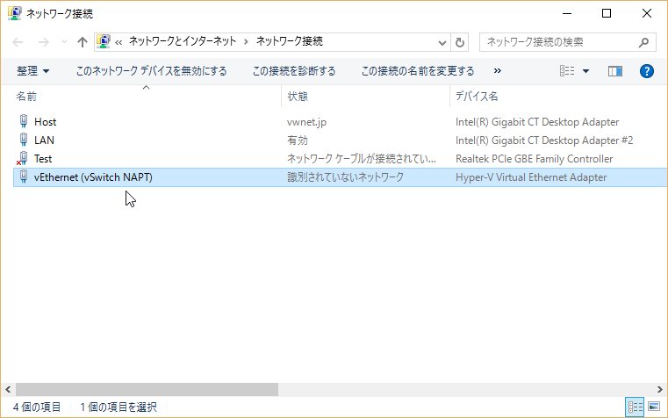Click the ネットワーク接続 breadcrumb
The width and height of the screenshot is (668, 418).
[290, 41]
